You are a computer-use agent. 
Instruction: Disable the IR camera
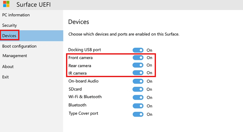pos(138,73)
